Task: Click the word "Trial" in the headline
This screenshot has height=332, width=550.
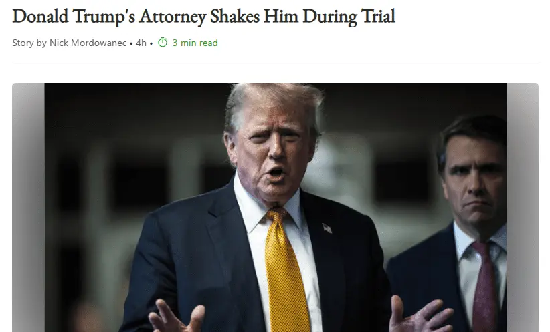Action: tap(373, 15)
